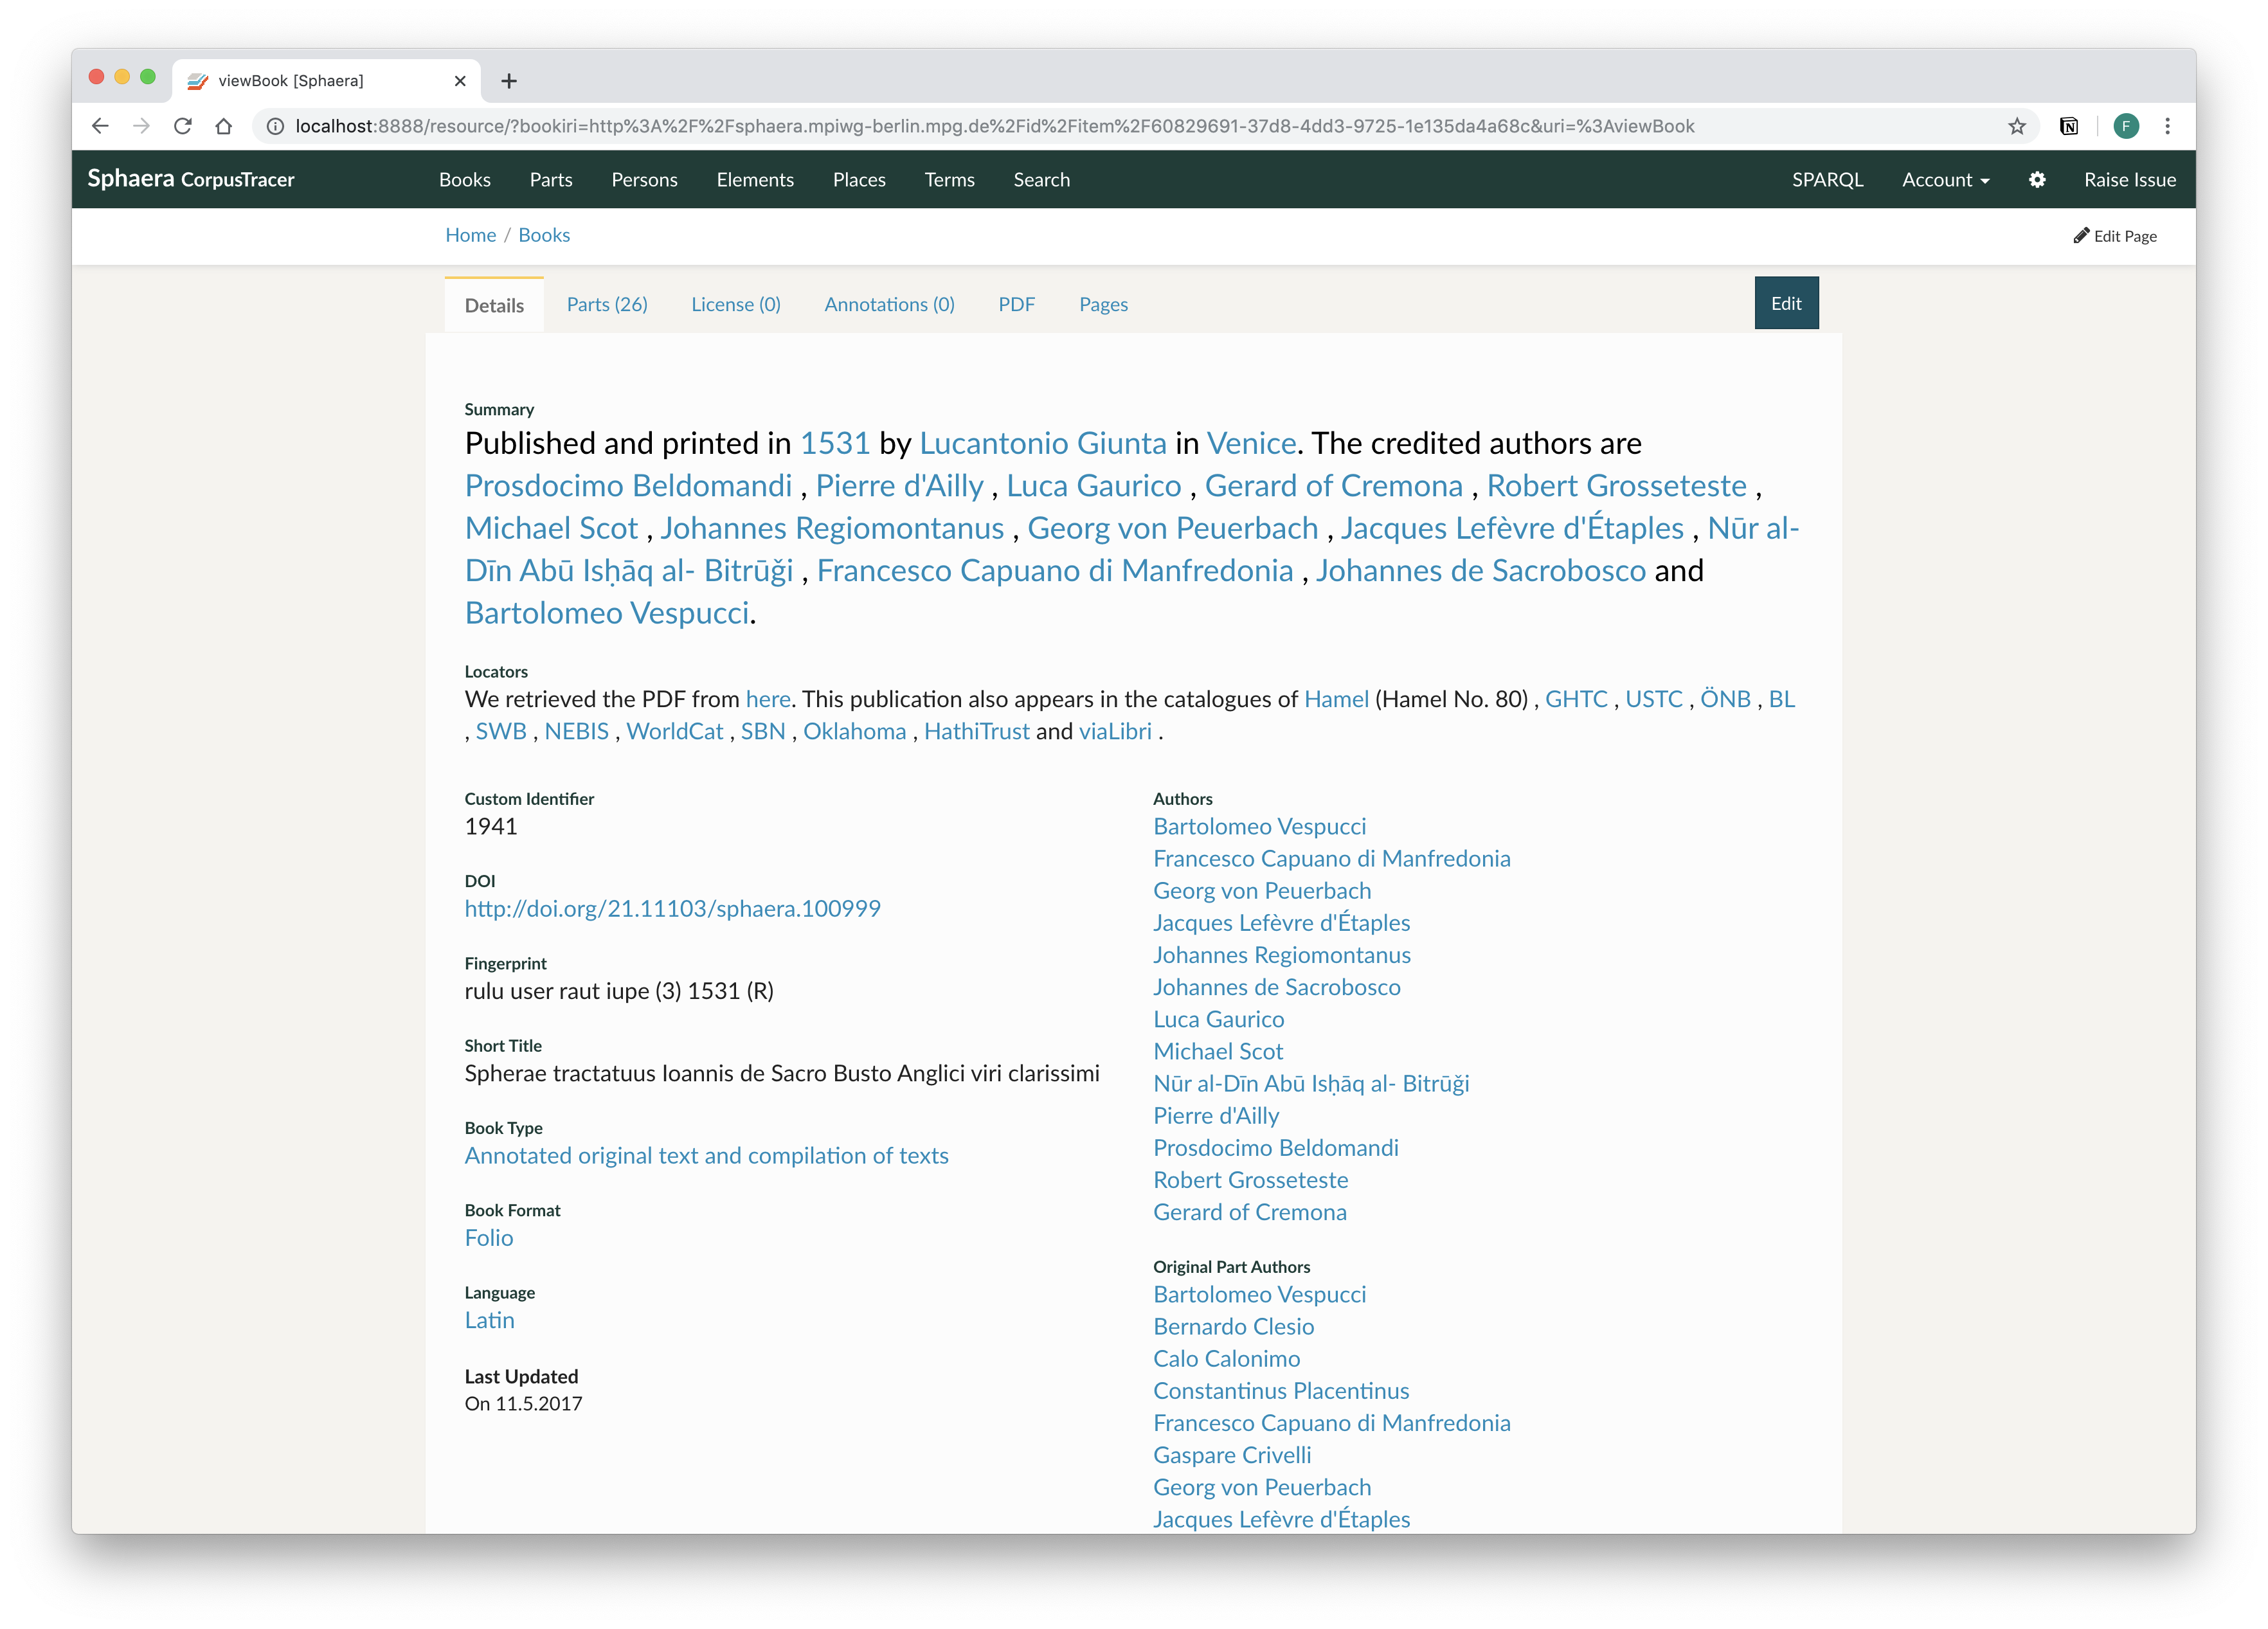Open the viaLibri catalogue link
Screen dimensions: 2268x1629
[1115, 731]
